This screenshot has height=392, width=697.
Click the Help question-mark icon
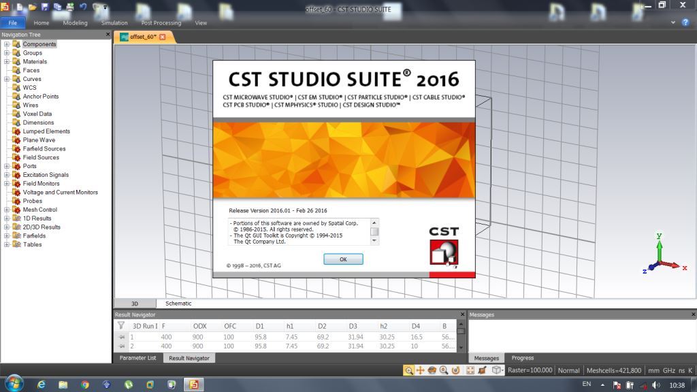pos(685,22)
